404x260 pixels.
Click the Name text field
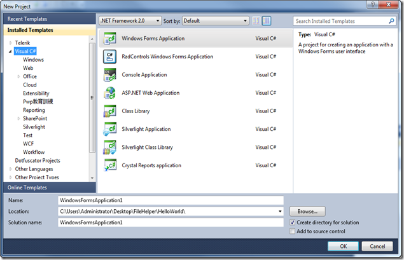(x=171, y=200)
